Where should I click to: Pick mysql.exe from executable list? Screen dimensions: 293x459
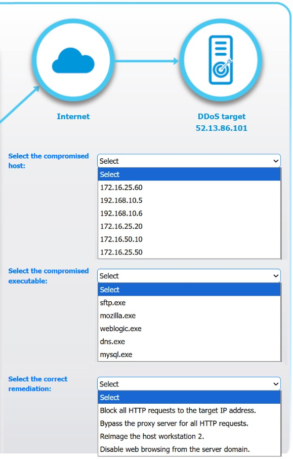tap(189, 355)
